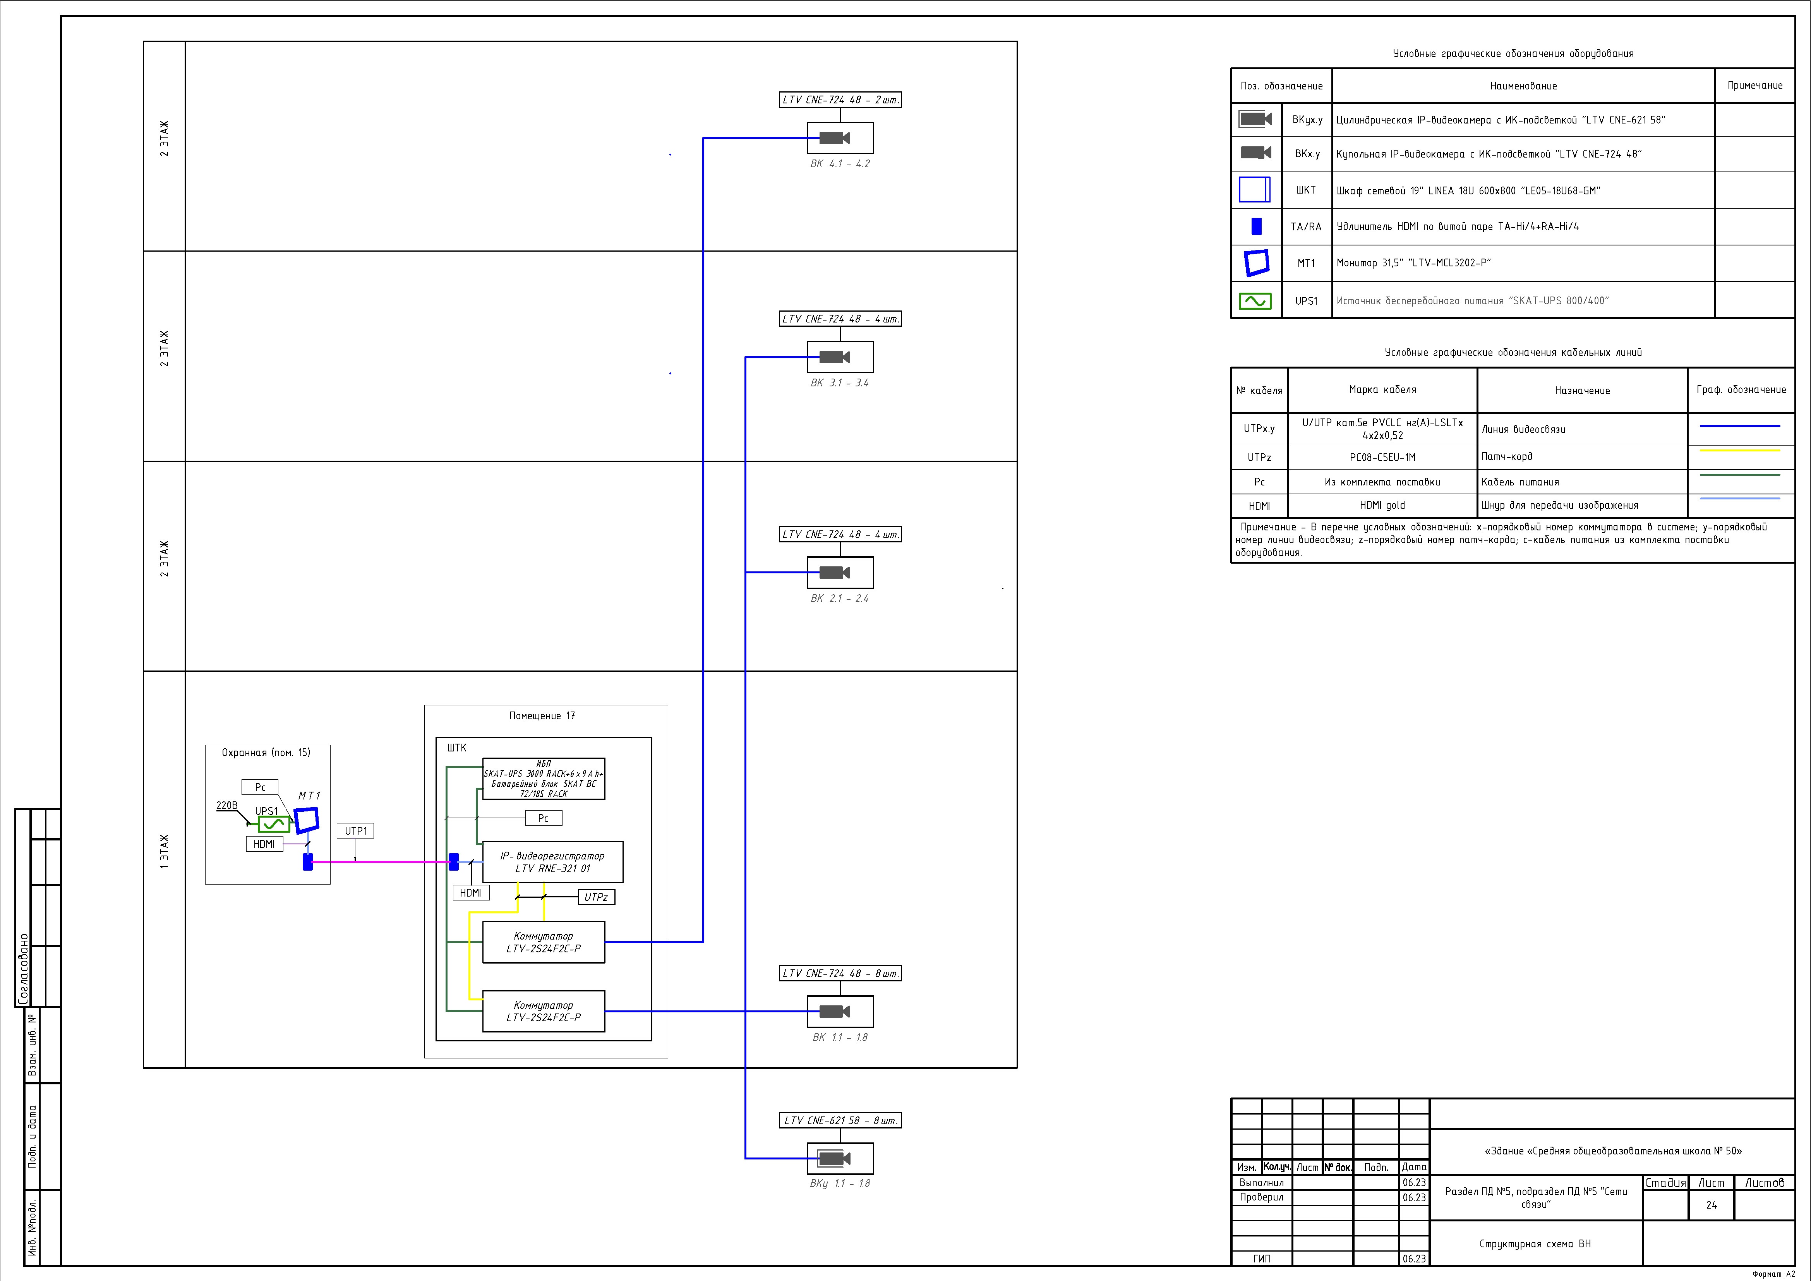
Task: Click the blue HDMI extender block in security room
Action: coord(308,862)
